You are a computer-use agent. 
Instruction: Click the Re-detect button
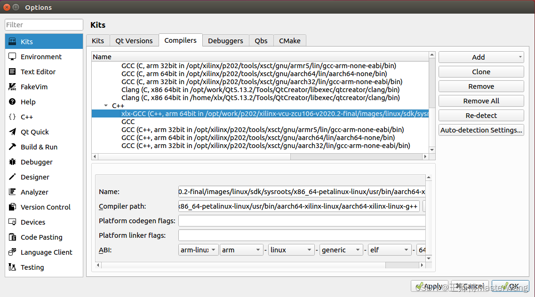(481, 116)
